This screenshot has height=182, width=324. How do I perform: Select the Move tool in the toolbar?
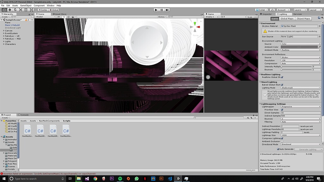(x=9, y=10)
